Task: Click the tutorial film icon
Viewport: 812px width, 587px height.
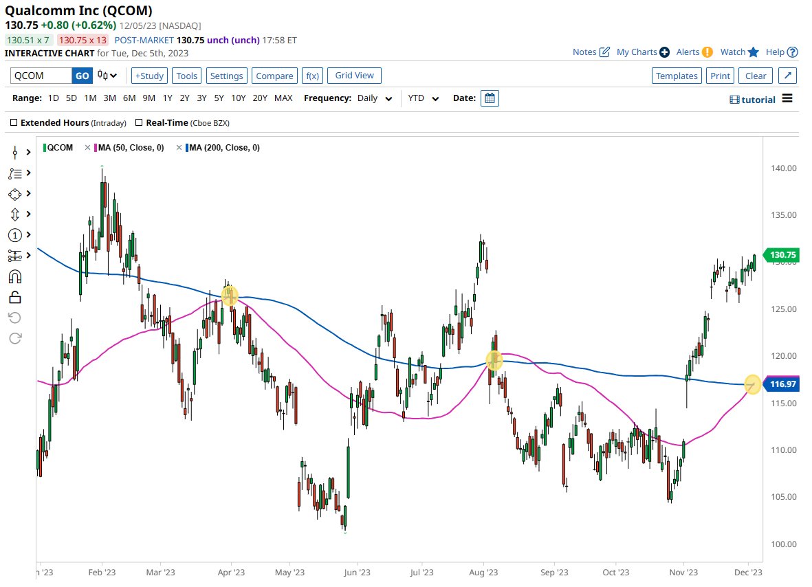Action: (734, 100)
